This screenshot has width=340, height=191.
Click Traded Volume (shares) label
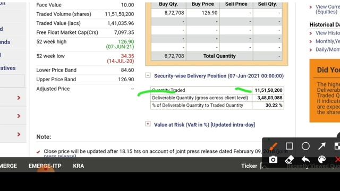(64, 14)
